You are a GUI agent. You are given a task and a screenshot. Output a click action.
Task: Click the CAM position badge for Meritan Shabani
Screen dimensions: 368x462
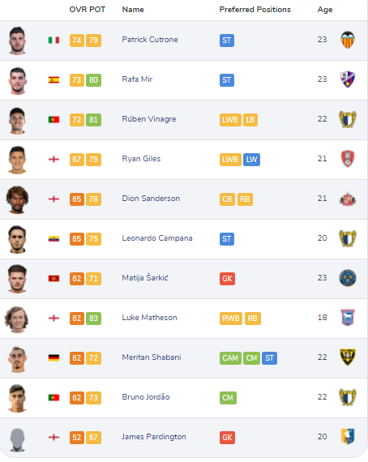tap(230, 358)
